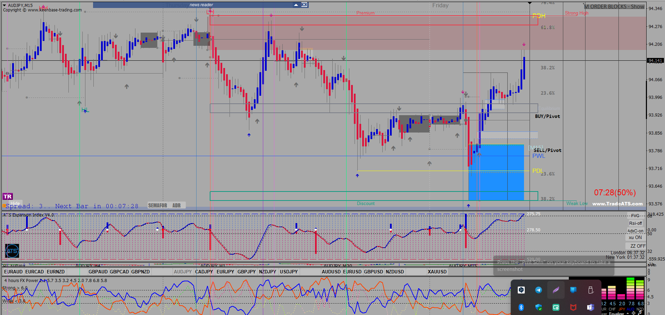This screenshot has height=315, width=665.
Task: Click the blue PWL label
Action: pos(539,156)
